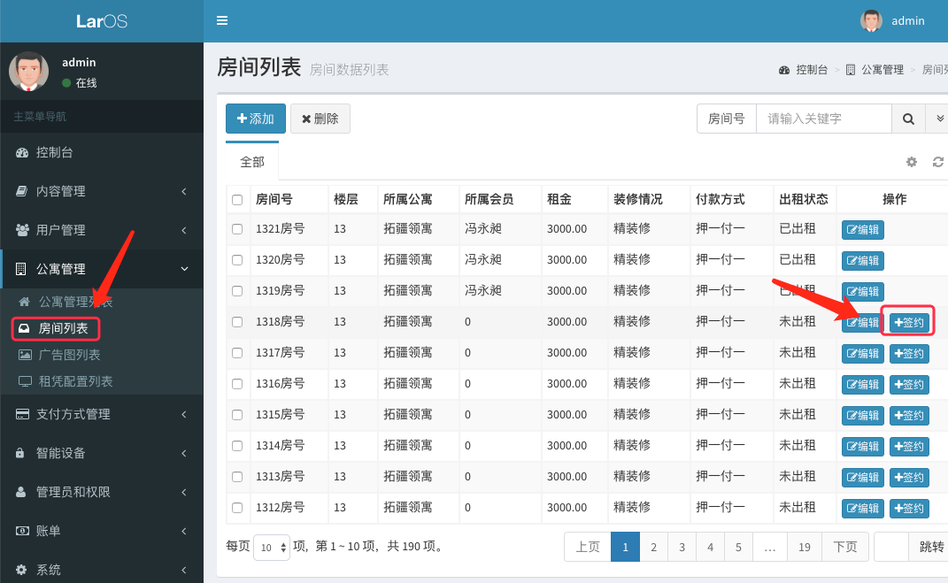The height and width of the screenshot is (583, 948).
Task: Open 租凭配置列表 submenu item
Action: tap(75, 381)
